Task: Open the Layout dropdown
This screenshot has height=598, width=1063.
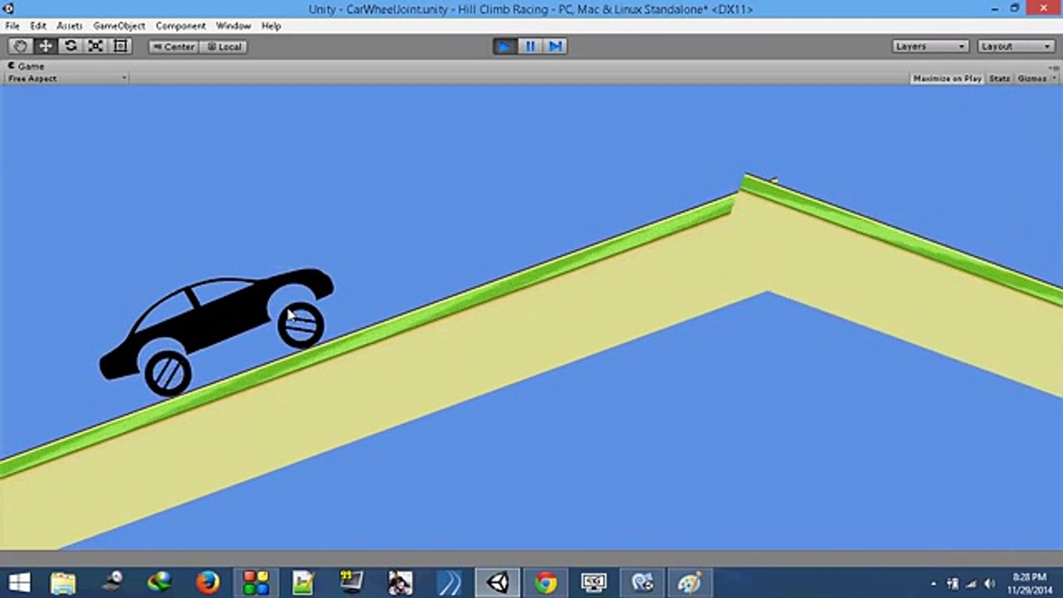Action: pos(1015,47)
